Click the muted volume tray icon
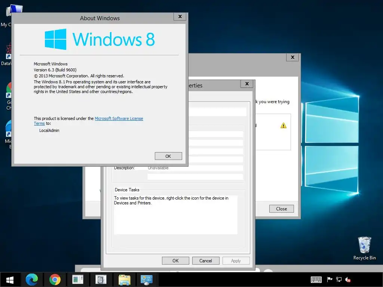 (x=348, y=280)
